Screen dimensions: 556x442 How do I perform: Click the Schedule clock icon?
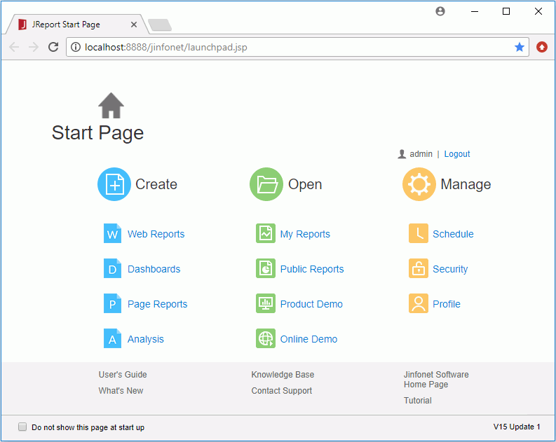click(419, 233)
